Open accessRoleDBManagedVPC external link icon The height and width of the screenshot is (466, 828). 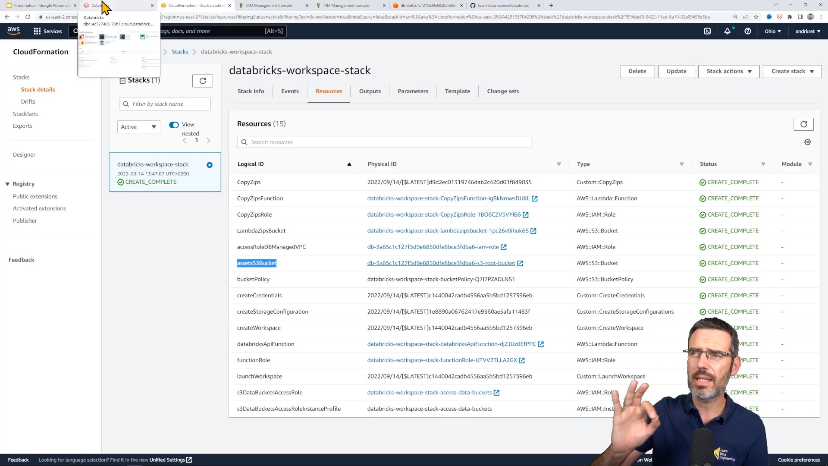click(x=504, y=247)
